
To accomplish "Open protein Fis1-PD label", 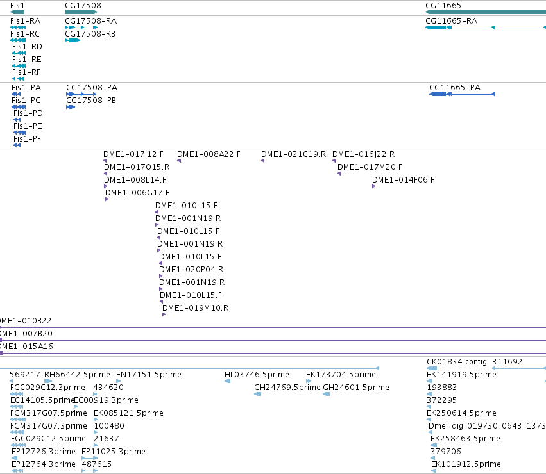I will pos(28,113).
